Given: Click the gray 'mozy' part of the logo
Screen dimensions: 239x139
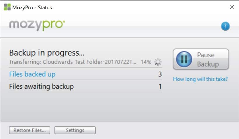Looking at the screenshot, I should tap(26, 25).
